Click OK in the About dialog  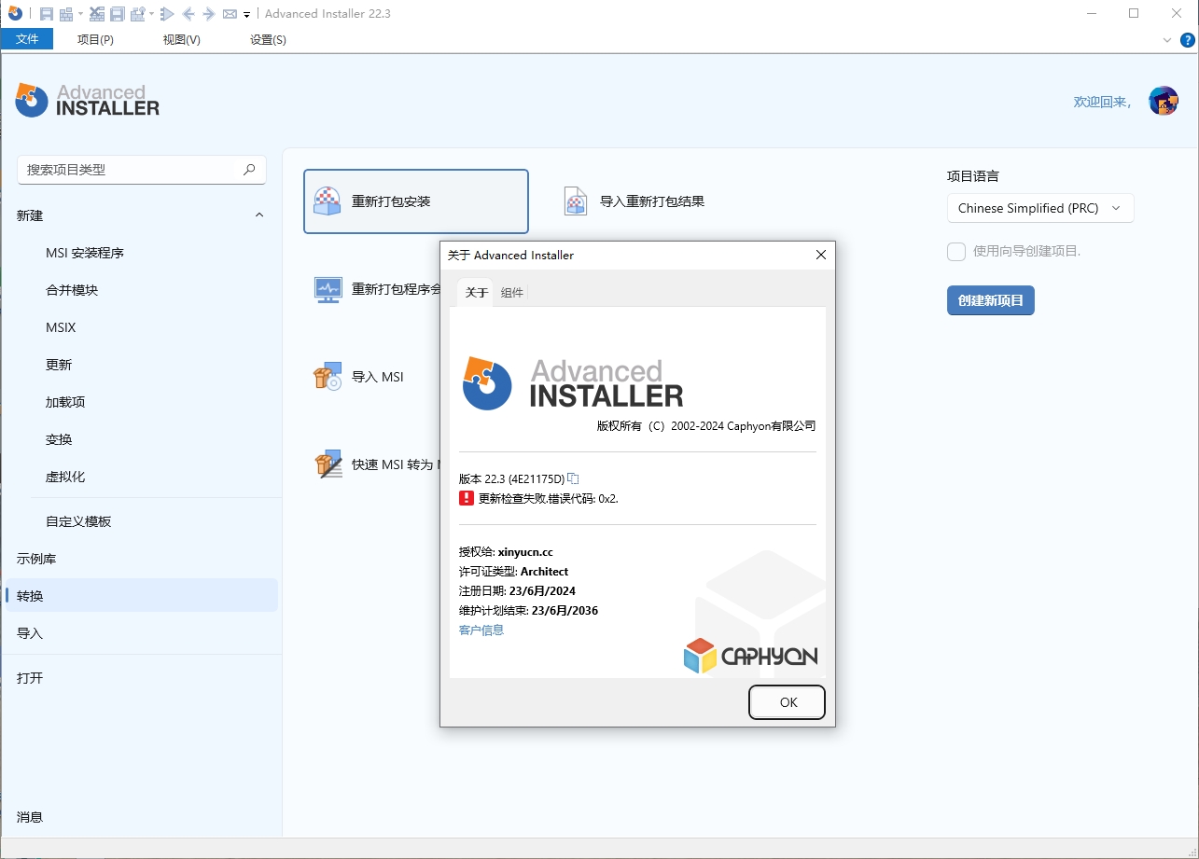[788, 702]
